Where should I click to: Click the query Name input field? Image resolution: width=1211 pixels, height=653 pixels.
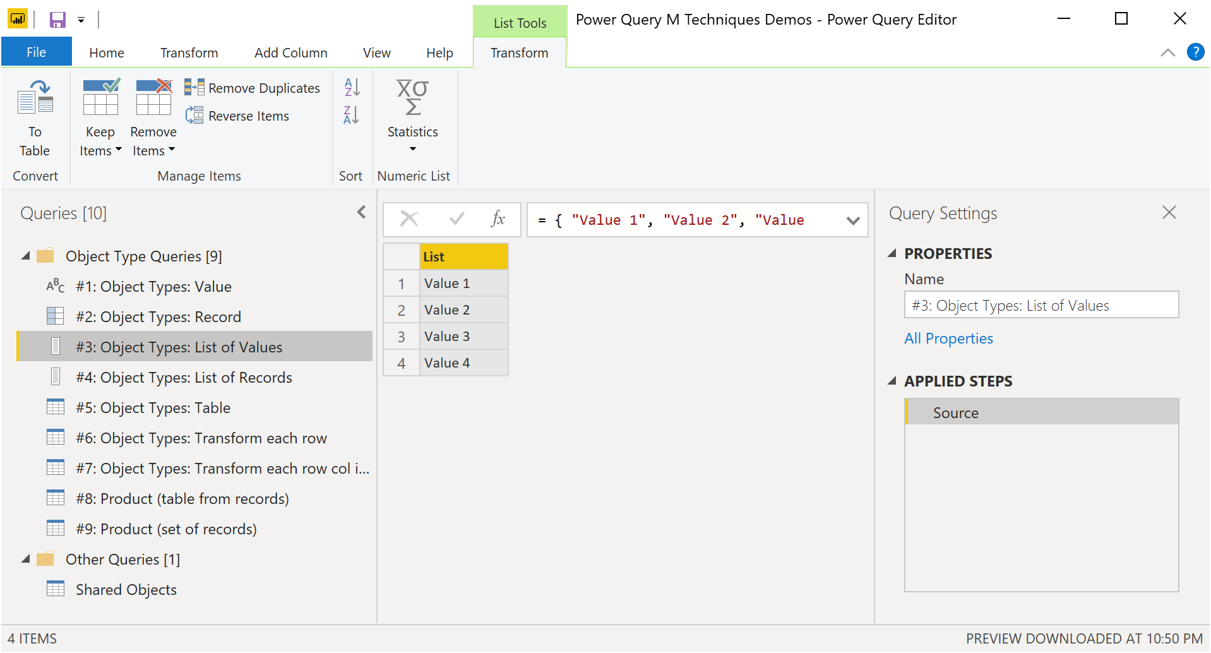(1041, 304)
